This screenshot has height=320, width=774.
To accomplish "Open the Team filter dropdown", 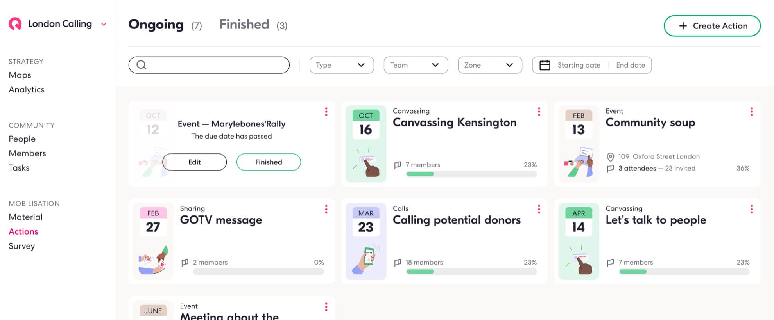I will click(x=416, y=65).
